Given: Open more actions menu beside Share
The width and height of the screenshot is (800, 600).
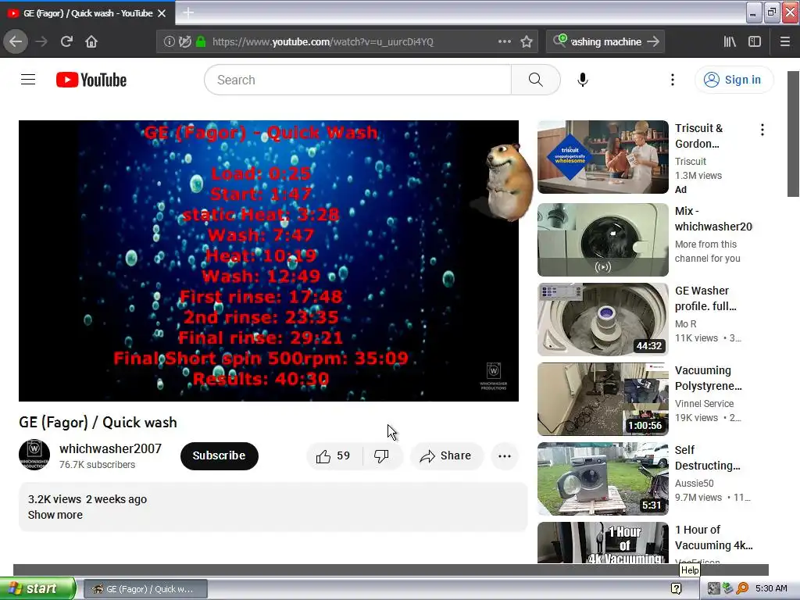Looking at the screenshot, I should (505, 456).
